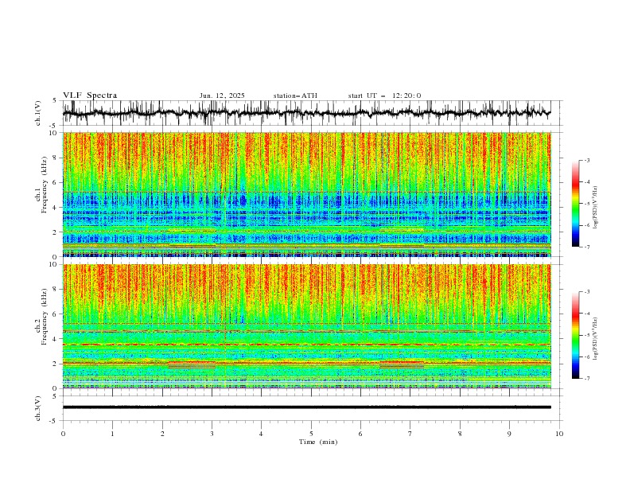The height and width of the screenshot is (487, 630).
Task: Click the "-7" tick on ch.2 color bar
Action: (x=587, y=378)
